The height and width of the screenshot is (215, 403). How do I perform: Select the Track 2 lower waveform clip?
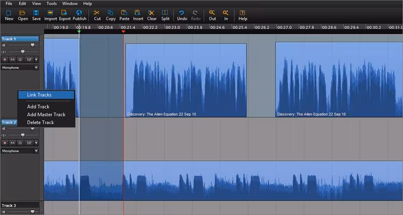[x=224, y=181]
